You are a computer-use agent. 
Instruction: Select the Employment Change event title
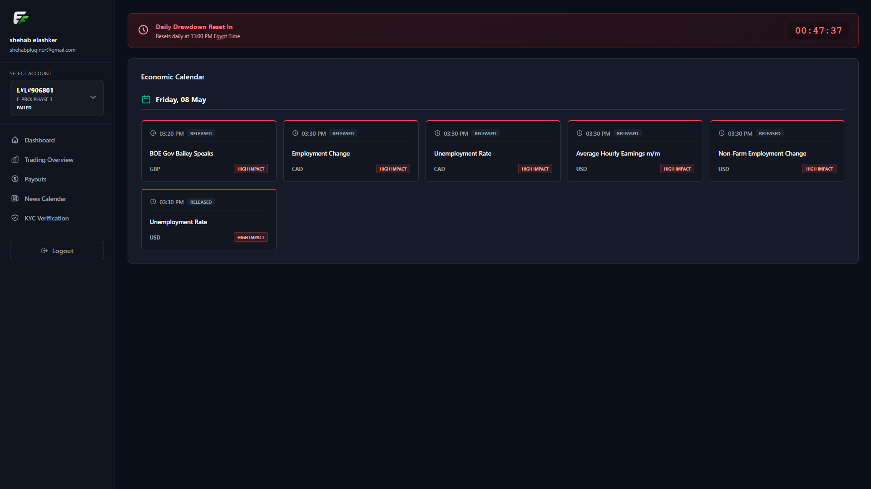(x=321, y=154)
